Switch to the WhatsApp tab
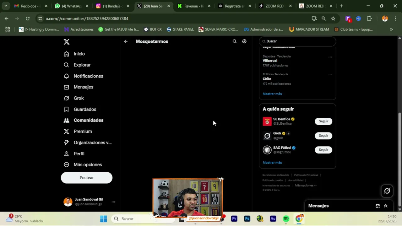402x226 pixels. click(72, 6)
